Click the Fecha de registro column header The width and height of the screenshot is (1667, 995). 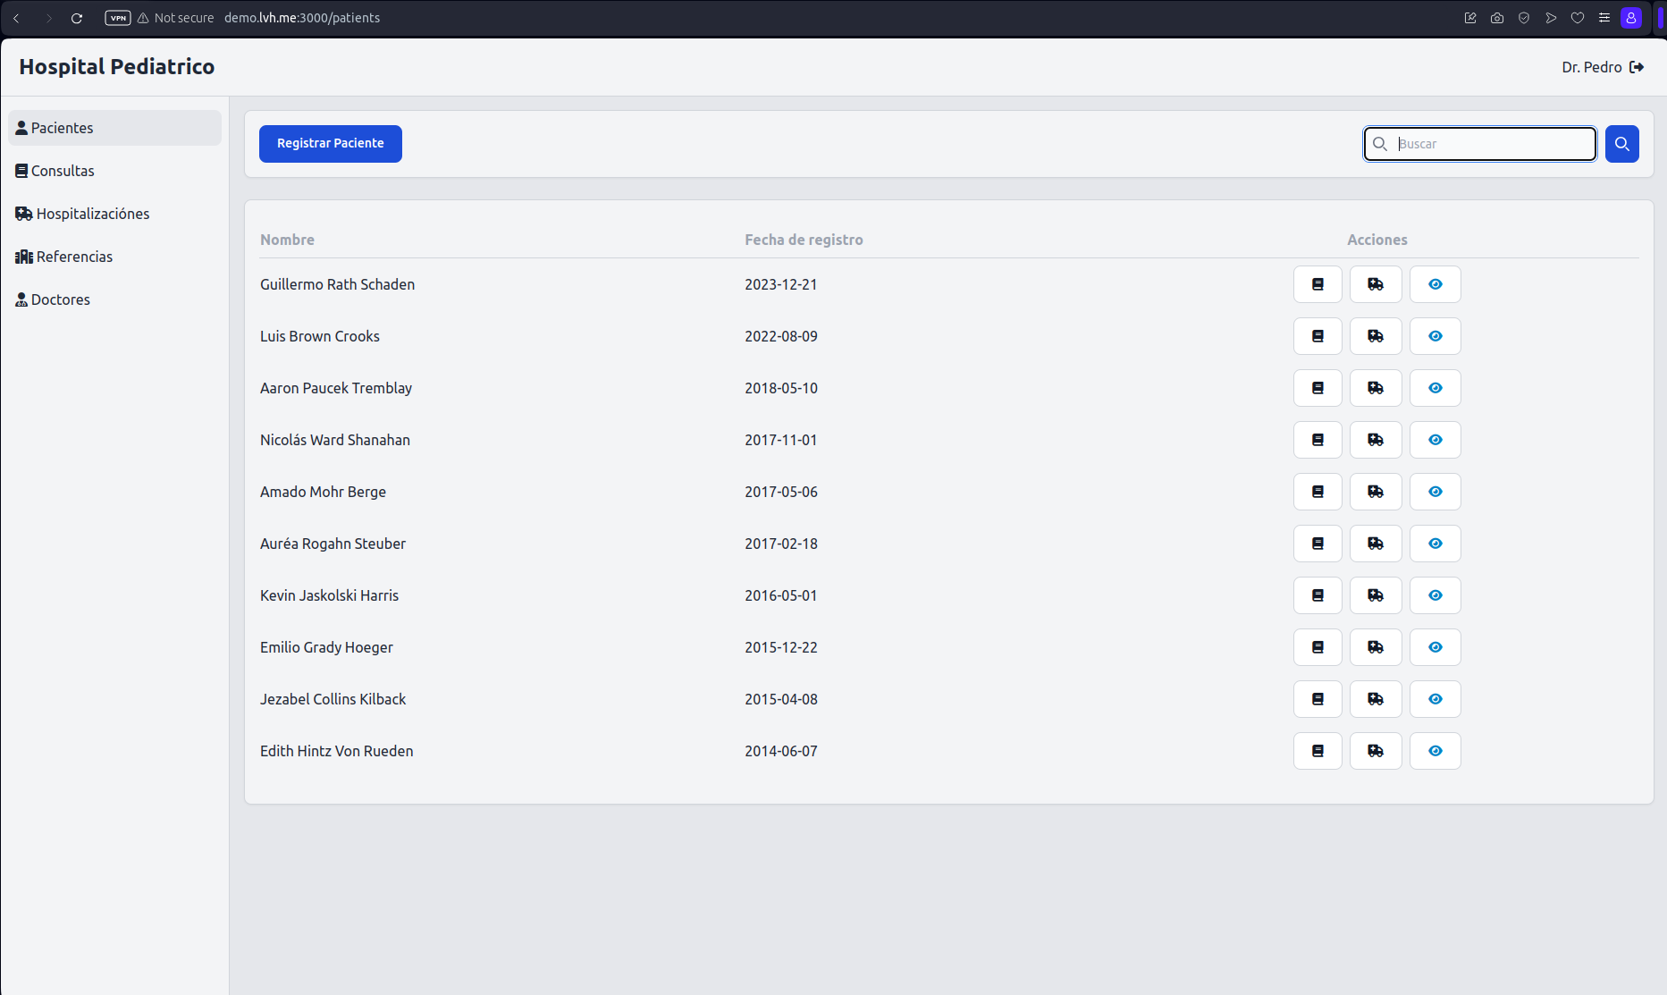pos(804,240)
